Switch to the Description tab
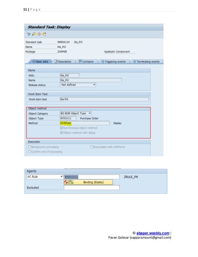This screenshot has height=257, width=198. point(63,62)
